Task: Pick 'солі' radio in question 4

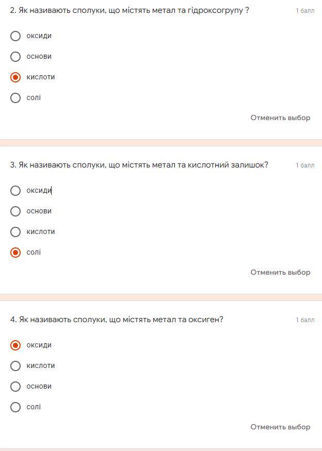Action: tap(15, 407)
